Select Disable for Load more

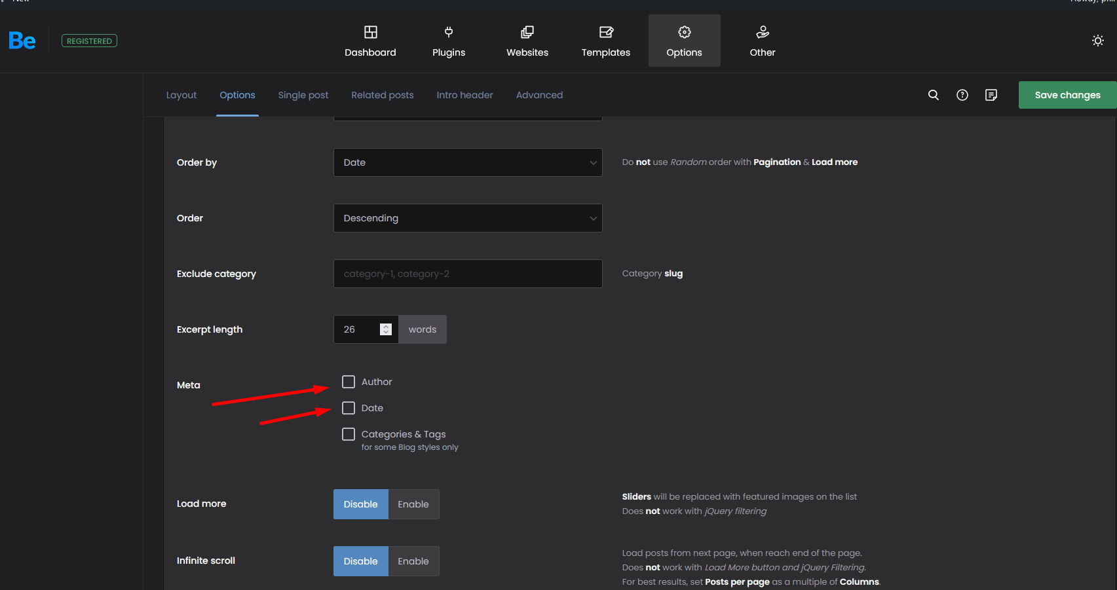[361, 504]
